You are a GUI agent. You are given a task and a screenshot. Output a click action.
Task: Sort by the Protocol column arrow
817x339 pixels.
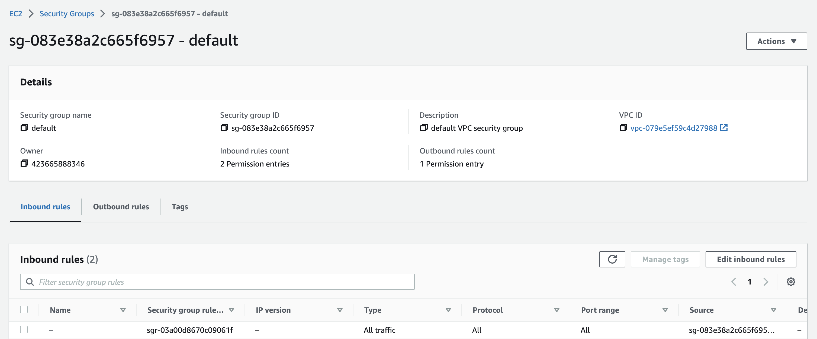click(x=556, y=310)
